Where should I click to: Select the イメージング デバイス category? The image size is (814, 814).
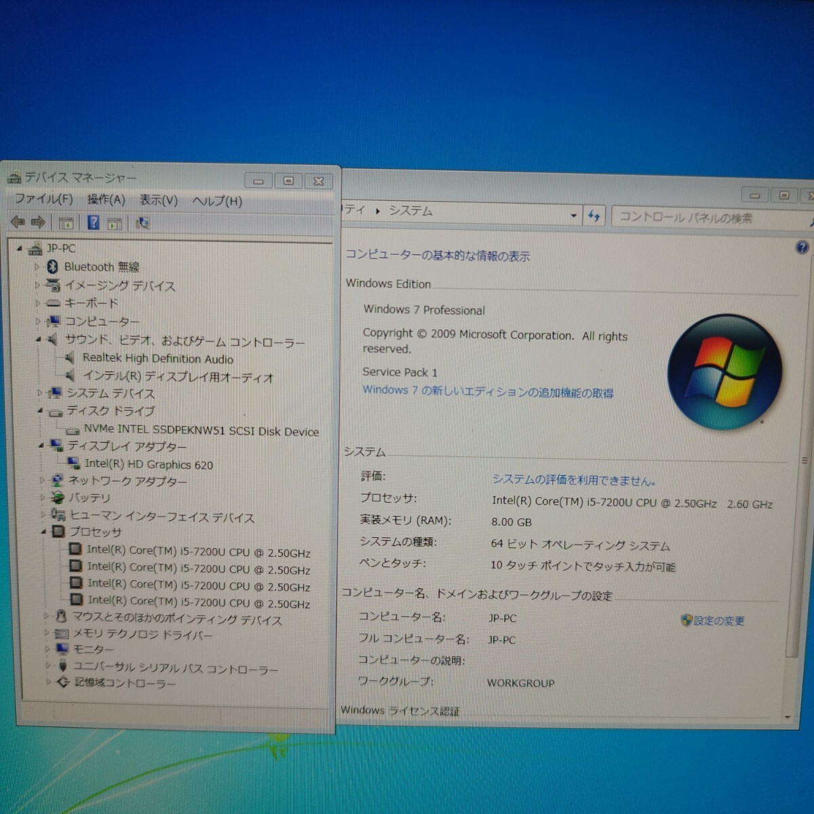pos(119,286)
